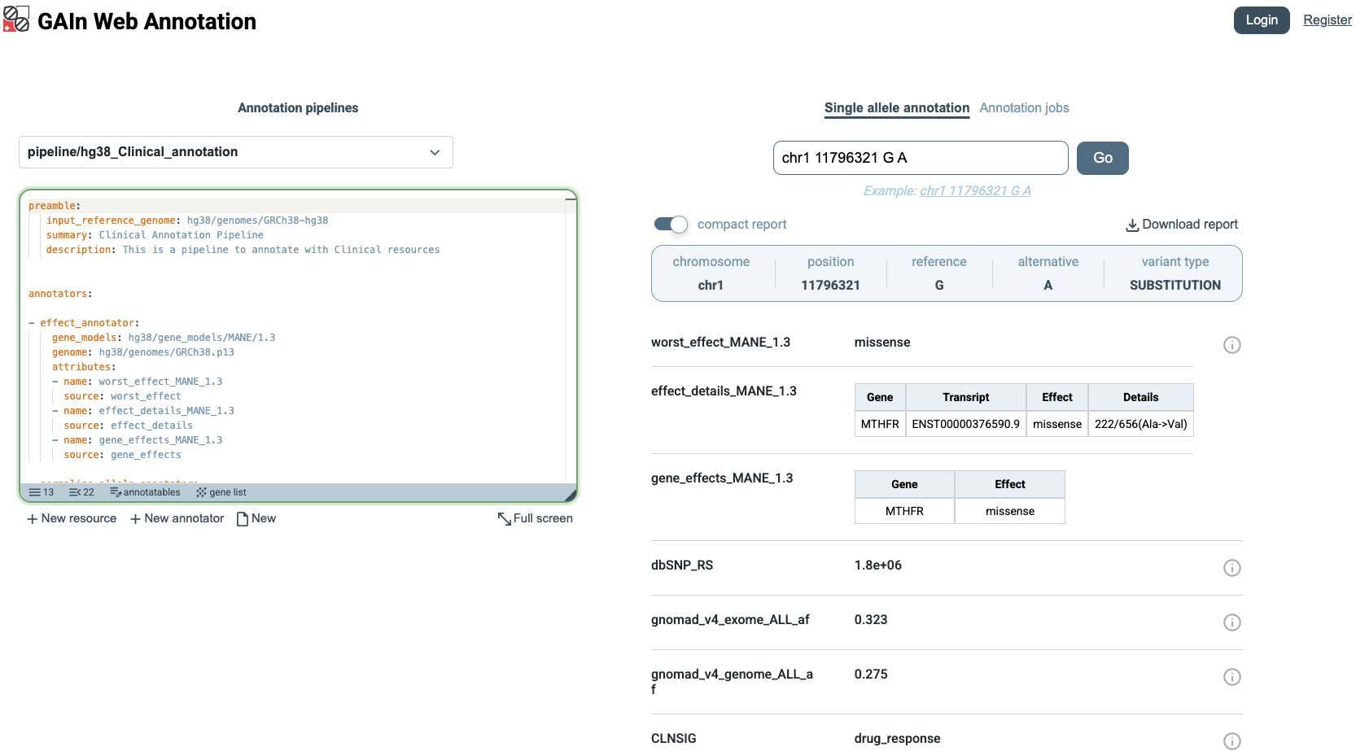This screenshot has height=751, width=1356.
Task: Open the gene list in editor footer
Action: click(x=221, y=492)
